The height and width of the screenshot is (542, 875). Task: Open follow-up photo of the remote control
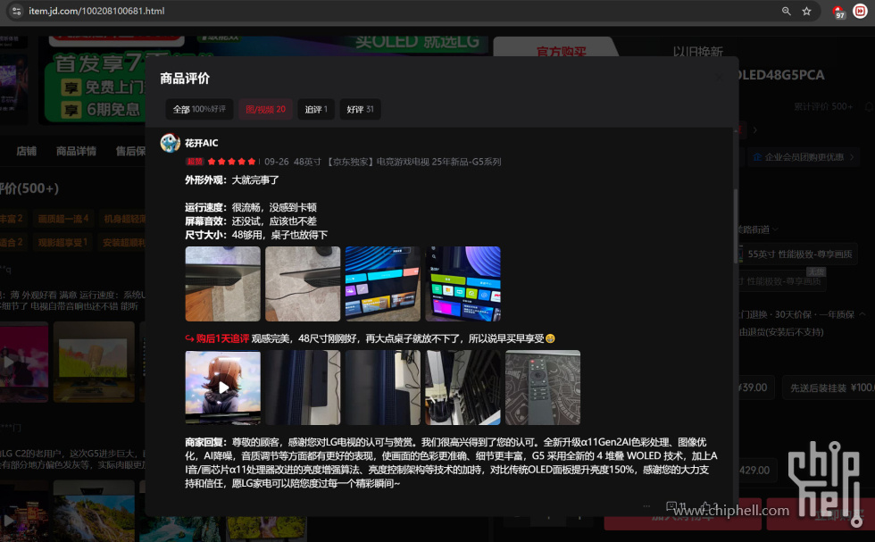click(543, 388)
